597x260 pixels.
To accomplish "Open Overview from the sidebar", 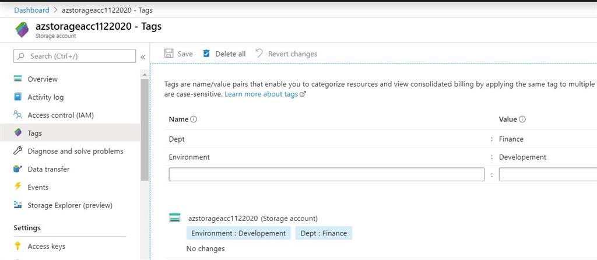I will click(43, 79).
